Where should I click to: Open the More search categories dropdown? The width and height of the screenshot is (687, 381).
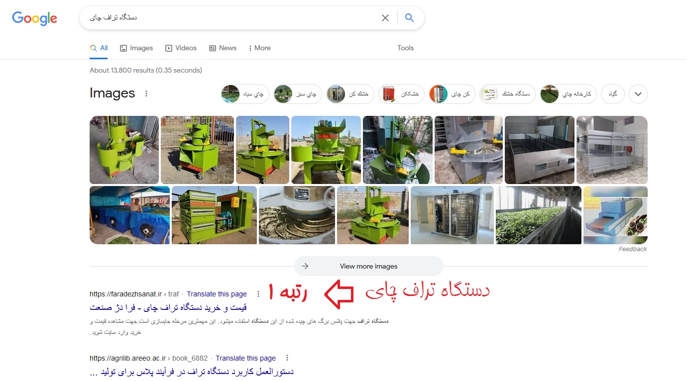coord(259,48)
